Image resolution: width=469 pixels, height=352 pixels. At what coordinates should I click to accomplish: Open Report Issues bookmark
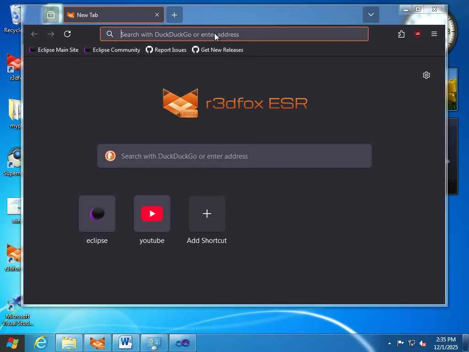pyautogui.click(x=166, y=50)
